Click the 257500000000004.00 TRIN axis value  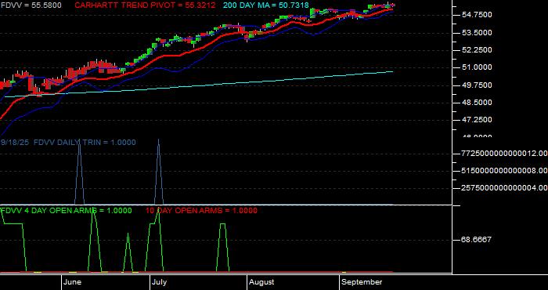click(x=504, y=188)
